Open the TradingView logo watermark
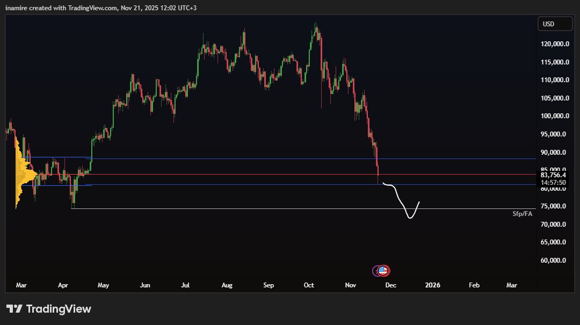The image size is (580, 325). [48, 309]
